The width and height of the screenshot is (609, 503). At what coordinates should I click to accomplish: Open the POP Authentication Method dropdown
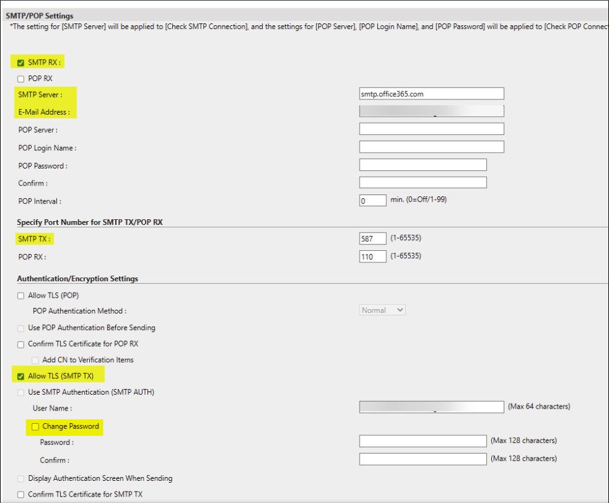click(382, 310)
